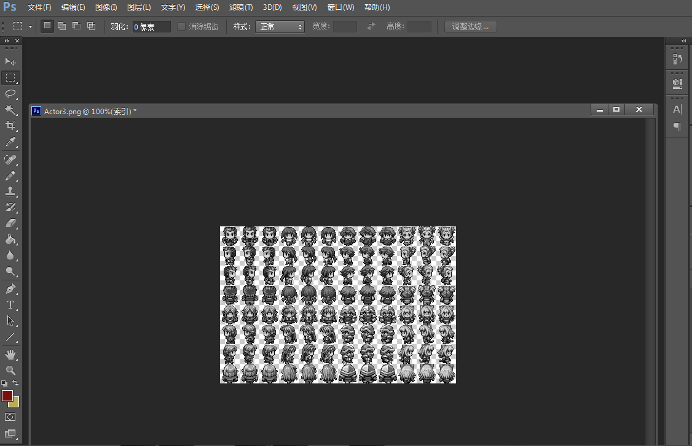Select the Brush tool
The image size is (692, 446).
pos(10,175)
